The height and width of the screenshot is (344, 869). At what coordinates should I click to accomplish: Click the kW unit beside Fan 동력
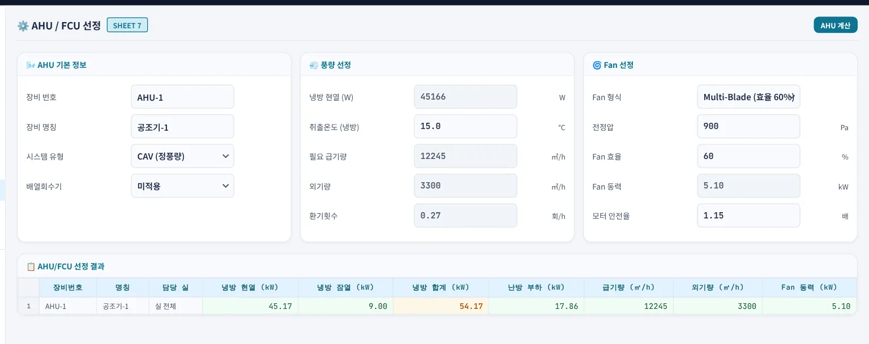tap(844, 187)
